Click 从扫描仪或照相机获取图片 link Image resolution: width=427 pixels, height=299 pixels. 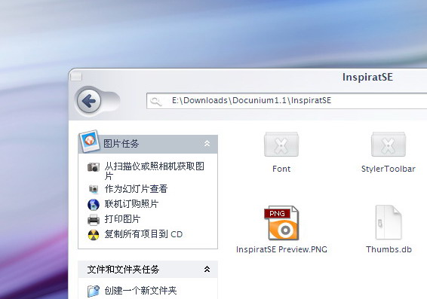tap(155, 171)
